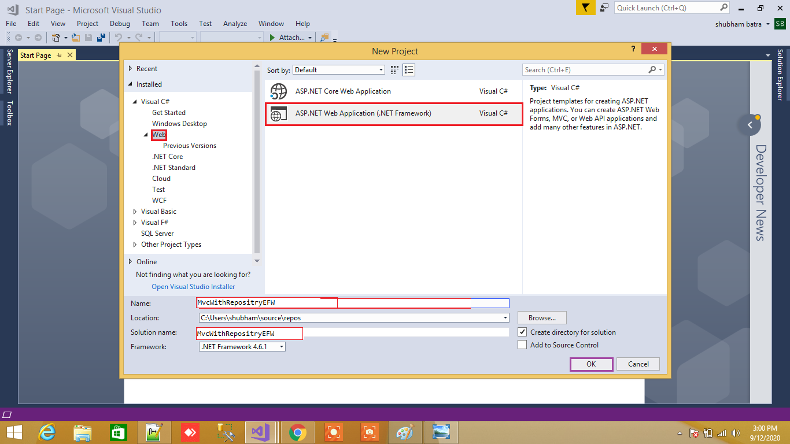
Task: Click the Name input field
Action: [353, 303]
